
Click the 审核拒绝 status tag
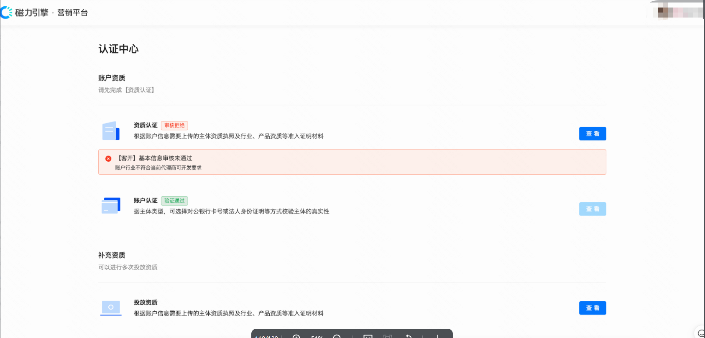pyautogui.click(x=174, y=125)
